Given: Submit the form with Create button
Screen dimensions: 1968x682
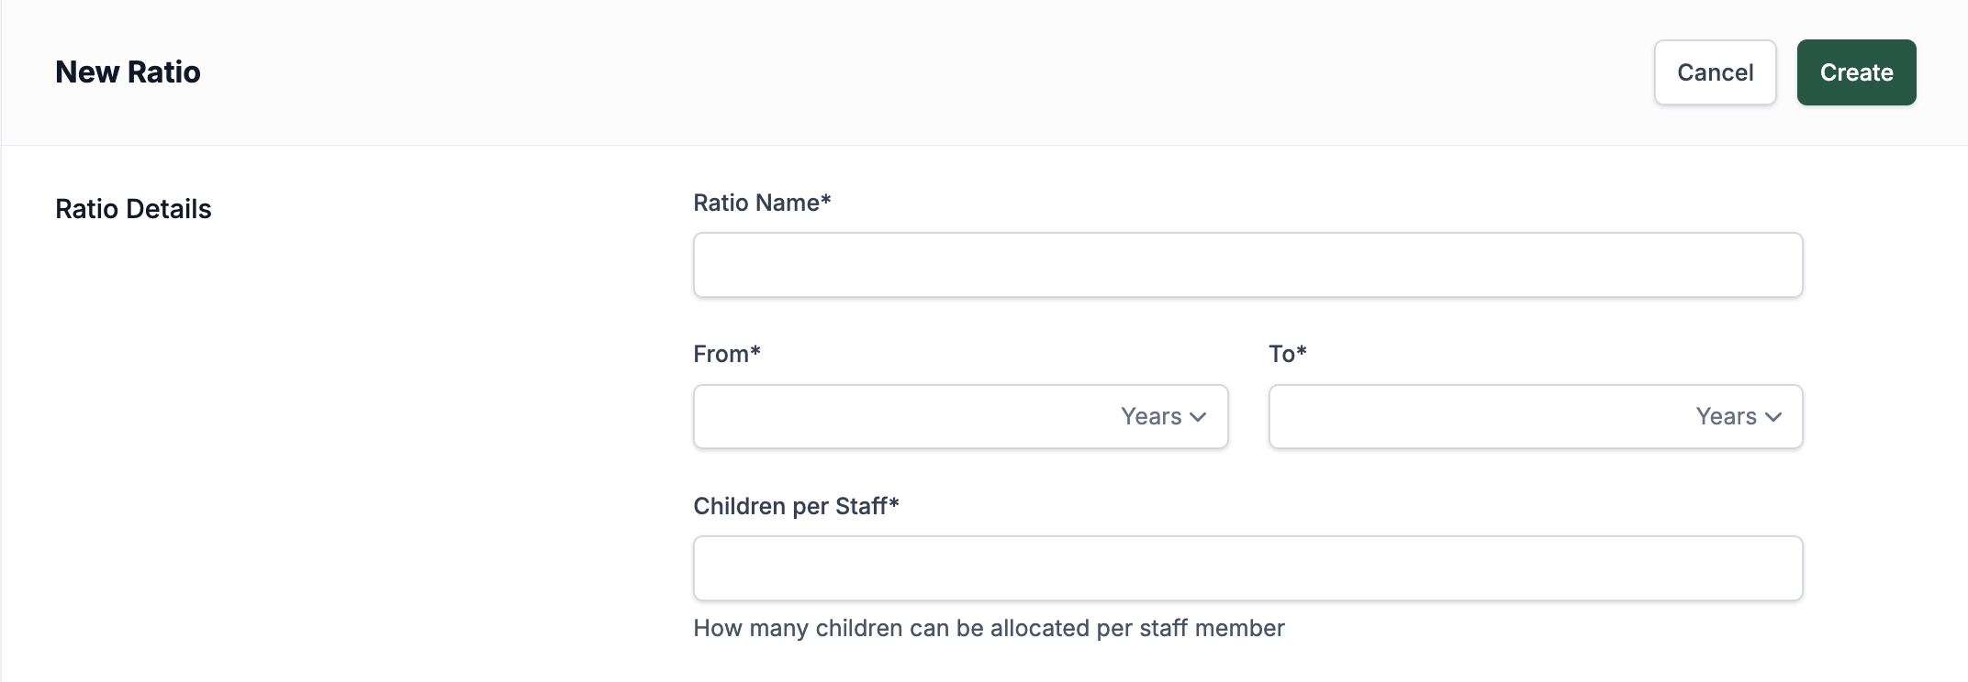Looking at the screenshot, I should pyautogui.click(x=1856, y=72).
